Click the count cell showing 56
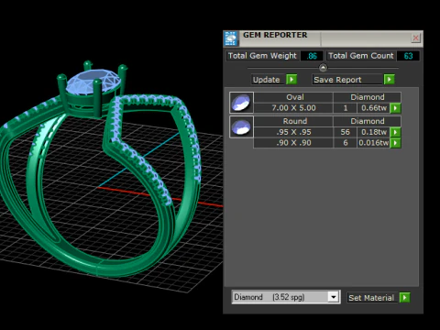440x330 pixels. coord(346,132)
